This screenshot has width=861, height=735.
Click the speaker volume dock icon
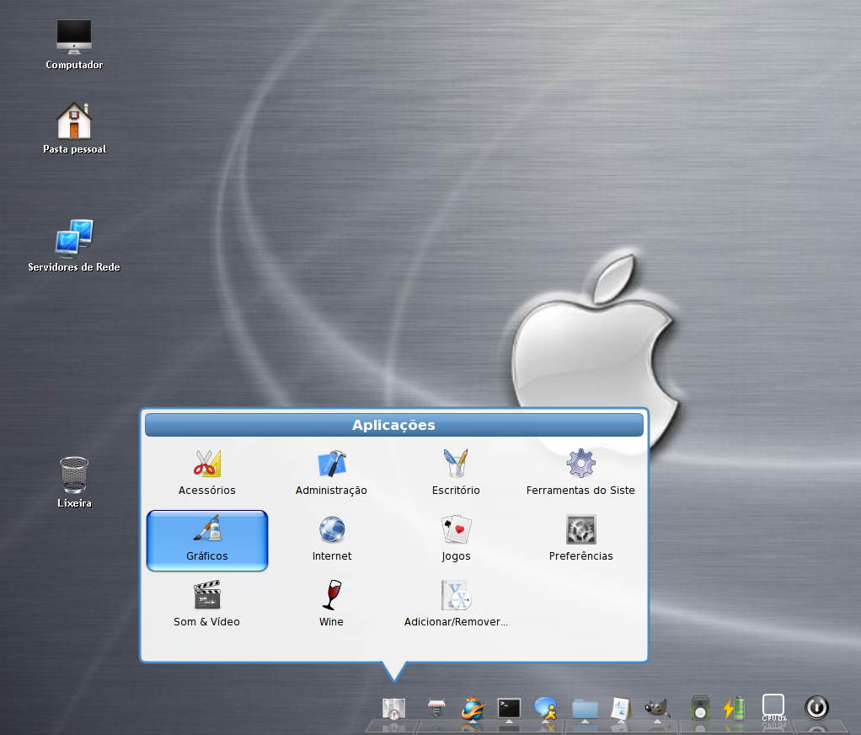pos(700,707)
